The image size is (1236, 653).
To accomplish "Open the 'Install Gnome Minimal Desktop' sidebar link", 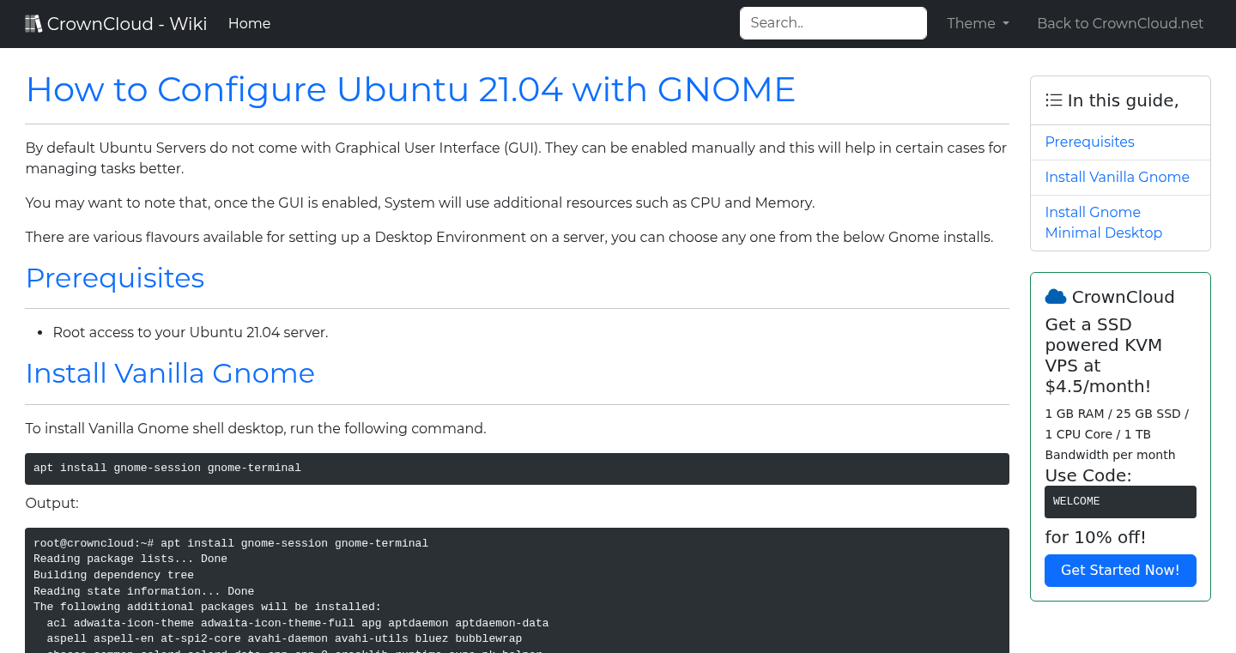I will 1104,222.
